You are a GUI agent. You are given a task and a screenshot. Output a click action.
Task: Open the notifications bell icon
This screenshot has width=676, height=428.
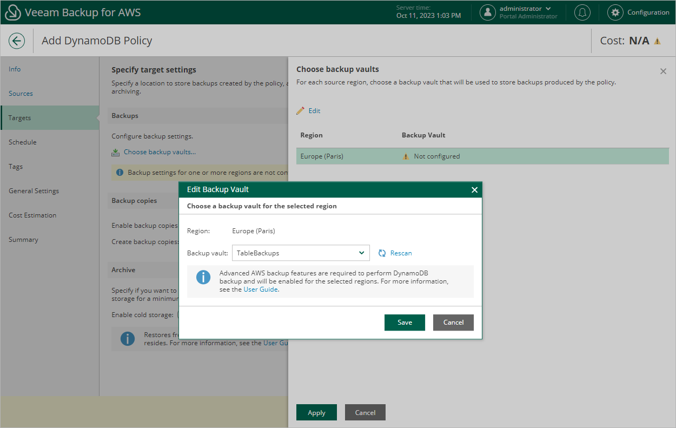582,12
